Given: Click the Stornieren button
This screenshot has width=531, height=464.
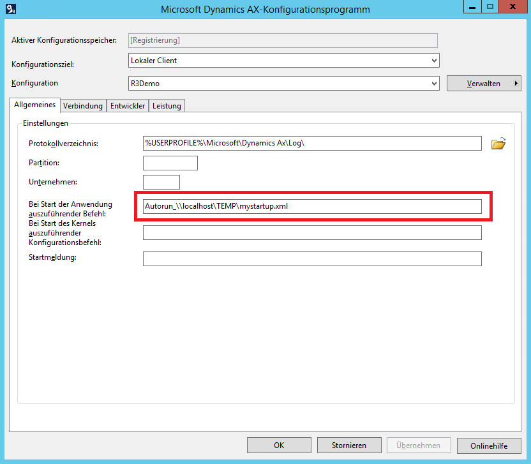Looking at the screenshot, I should (x=348, y=445).
